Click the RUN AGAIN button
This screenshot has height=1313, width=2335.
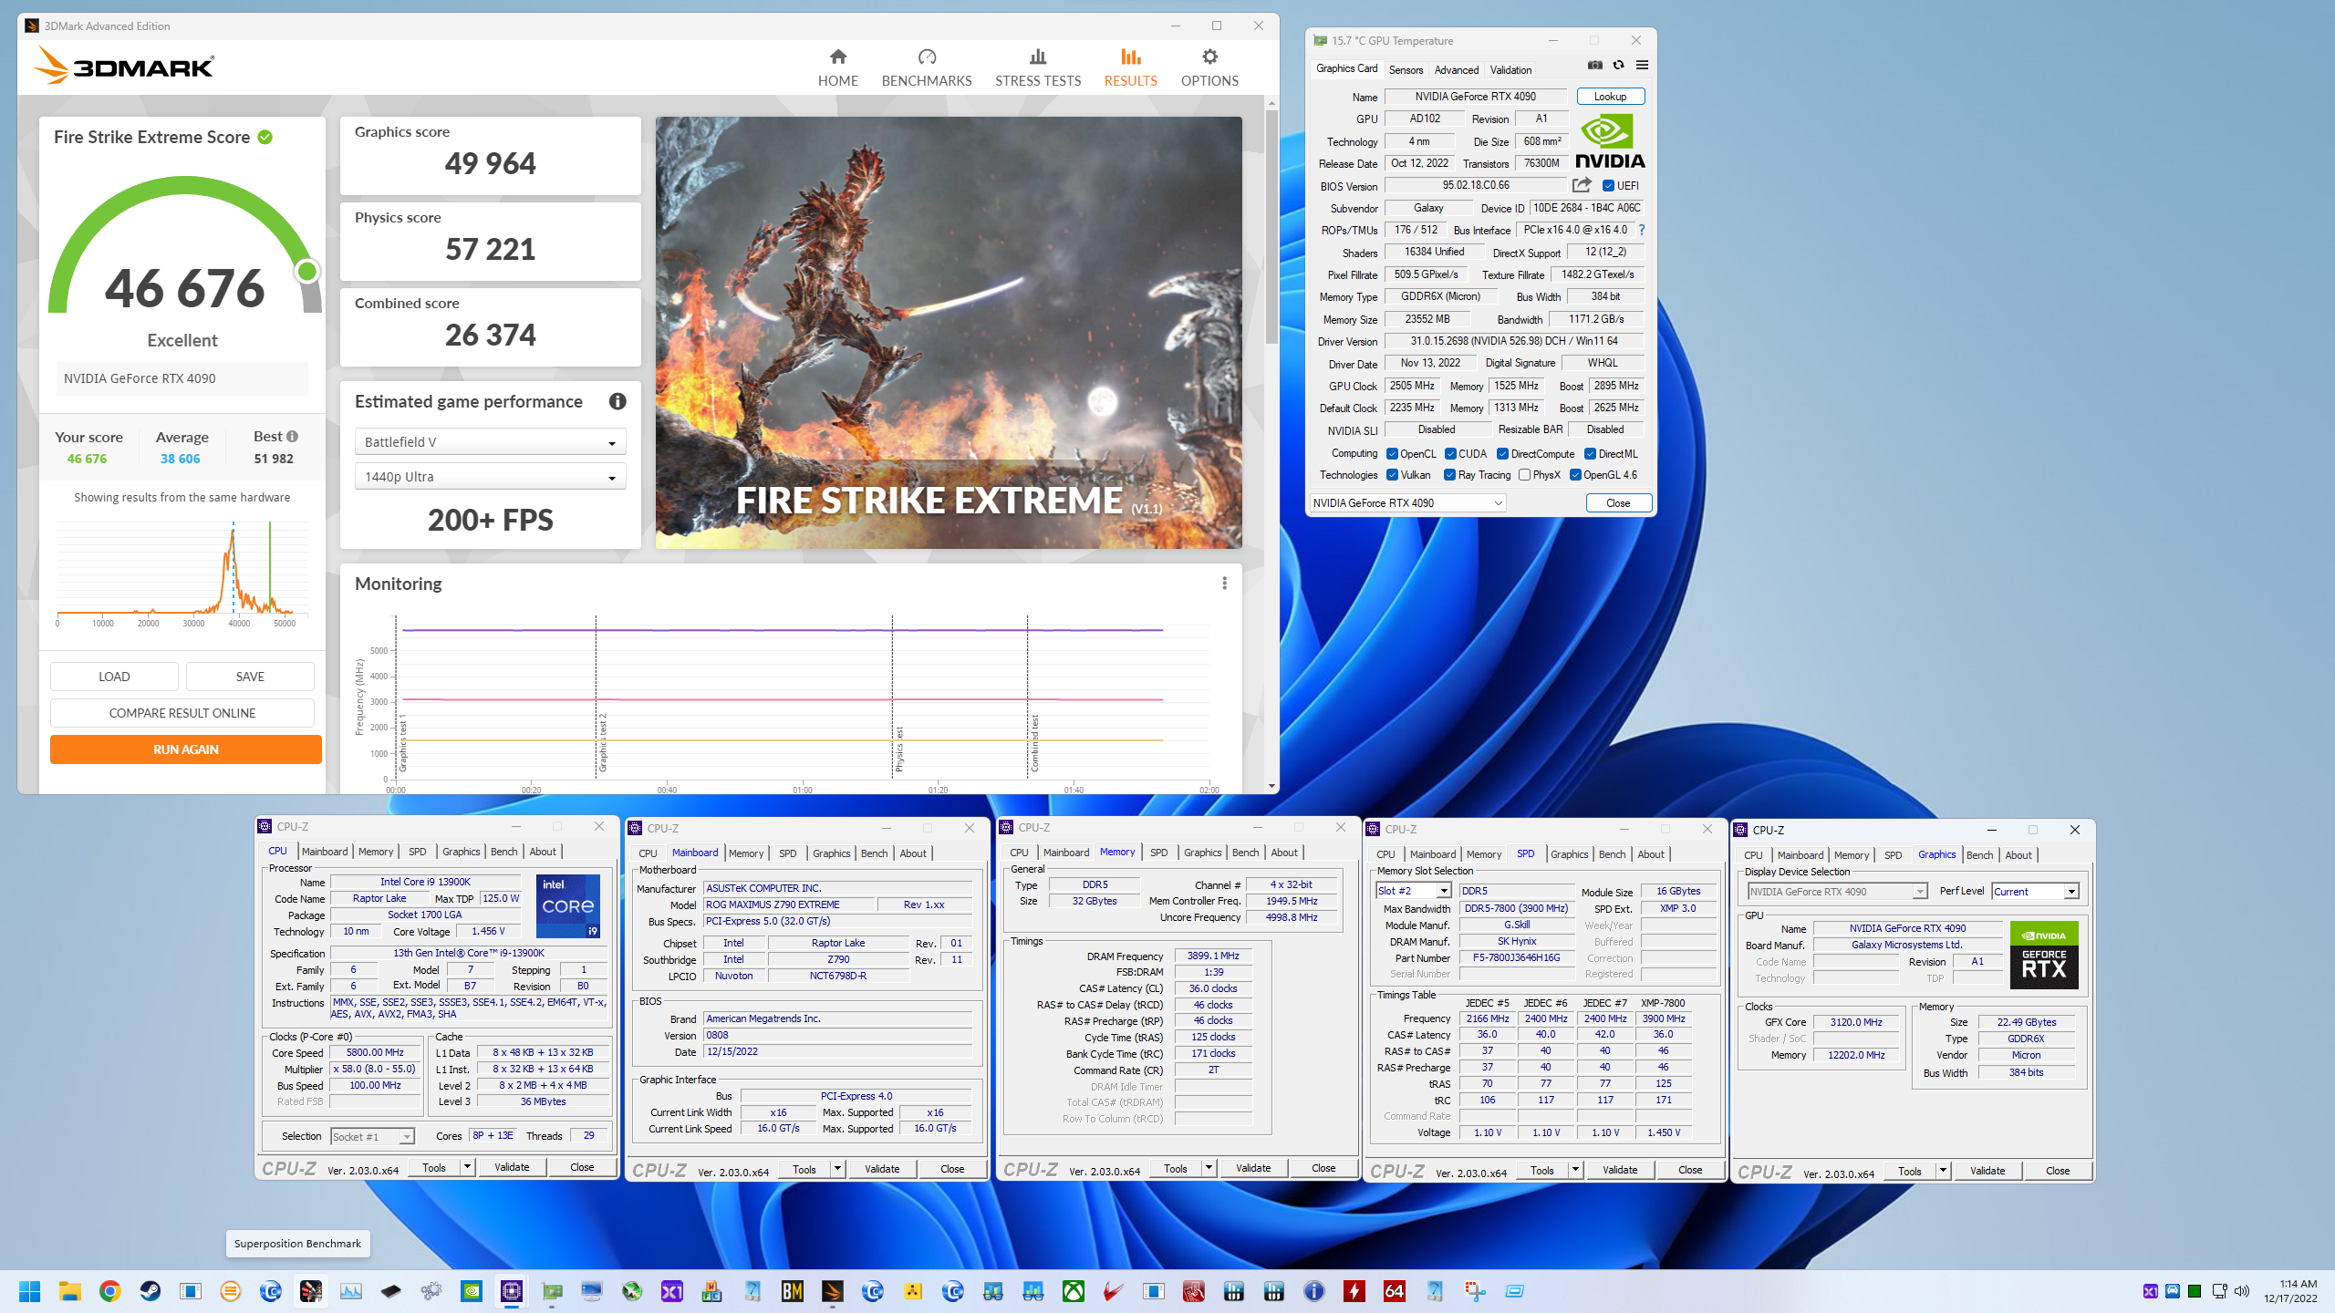(186, 750)
